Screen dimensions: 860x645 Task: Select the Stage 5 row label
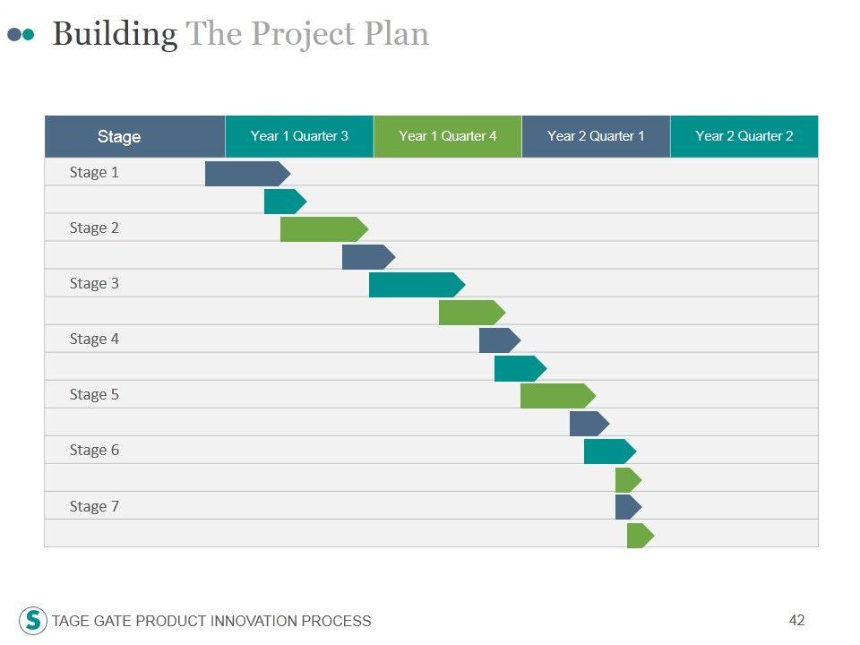coord(94,394)
